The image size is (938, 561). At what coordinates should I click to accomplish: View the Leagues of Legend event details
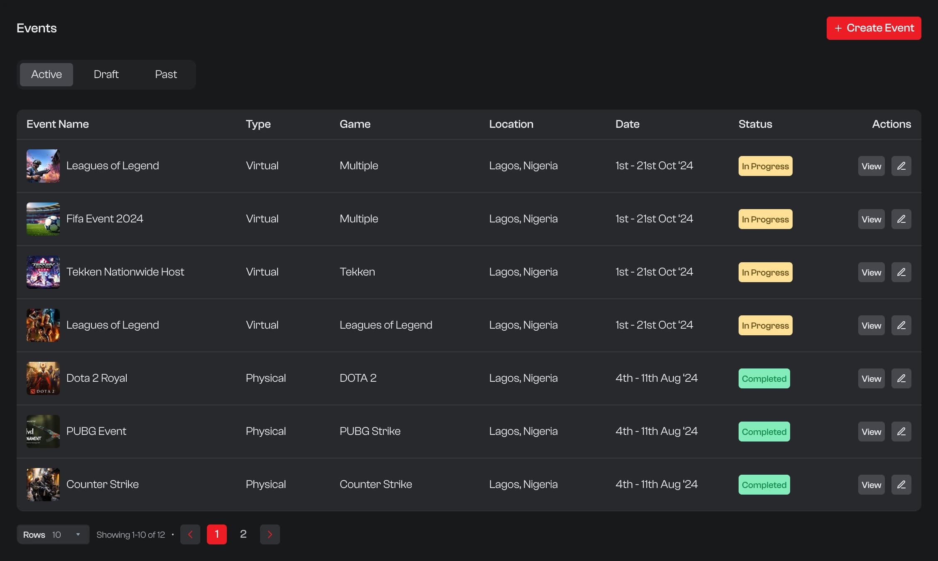point(871,166)
